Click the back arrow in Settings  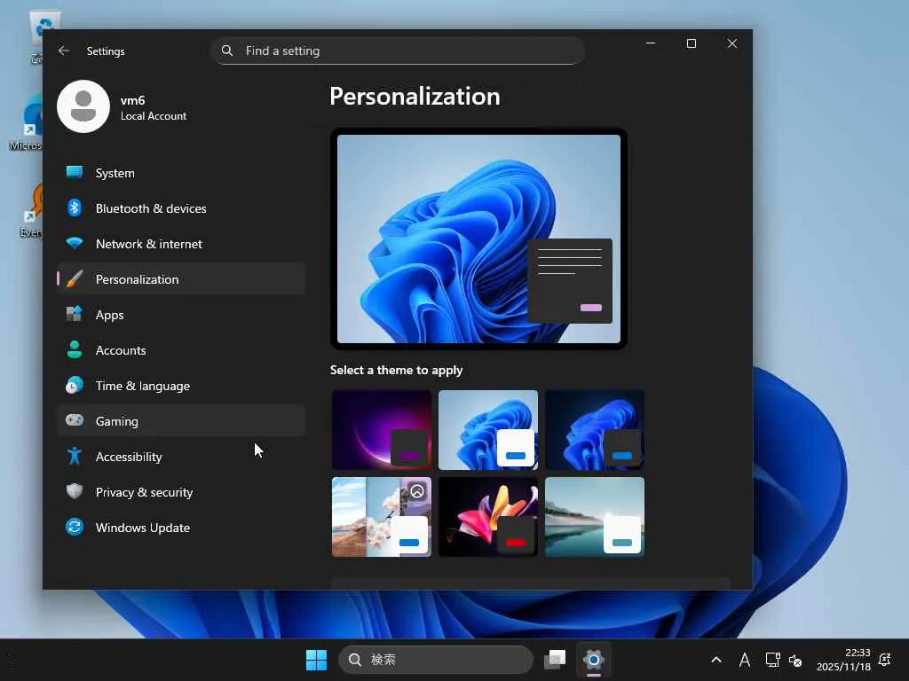64,51
